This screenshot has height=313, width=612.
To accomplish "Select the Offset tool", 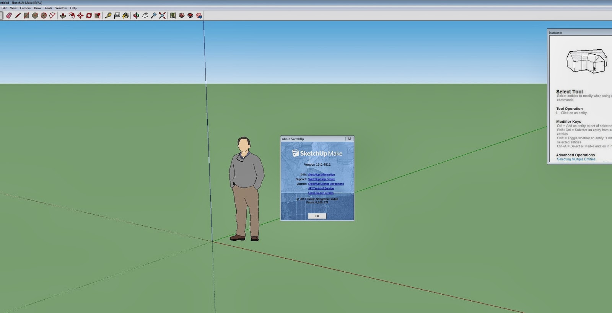I will [72, 16].
